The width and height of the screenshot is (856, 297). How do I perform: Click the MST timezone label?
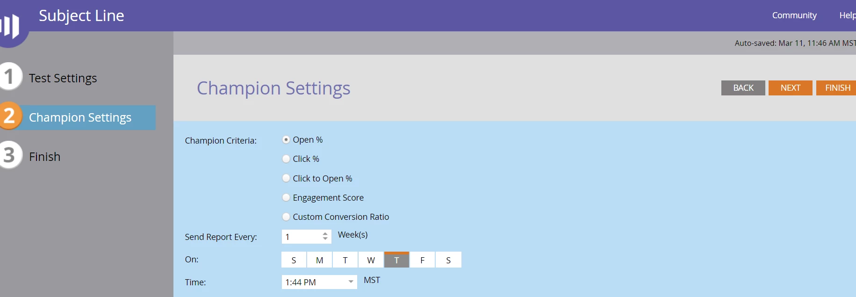(x=372, y=280)
